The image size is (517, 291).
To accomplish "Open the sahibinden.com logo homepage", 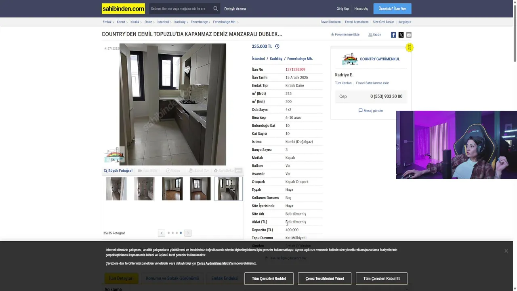I will click(x=123, y=8).
